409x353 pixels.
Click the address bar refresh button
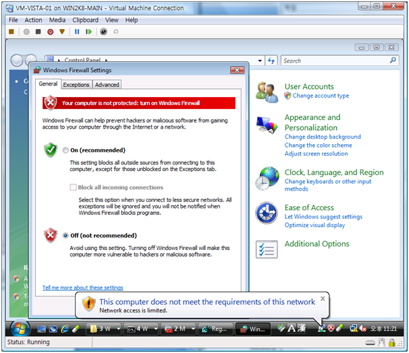click(271, 61)
